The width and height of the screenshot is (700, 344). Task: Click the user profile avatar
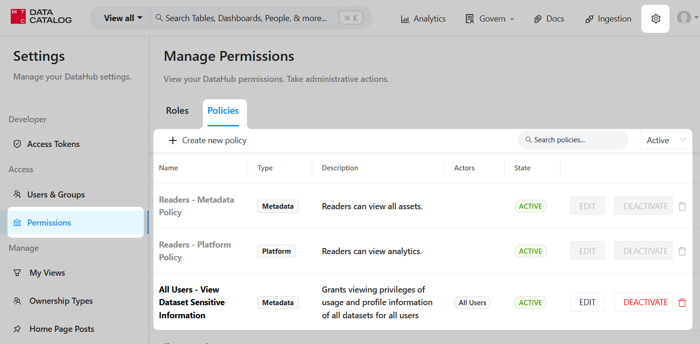click(684, 18)
